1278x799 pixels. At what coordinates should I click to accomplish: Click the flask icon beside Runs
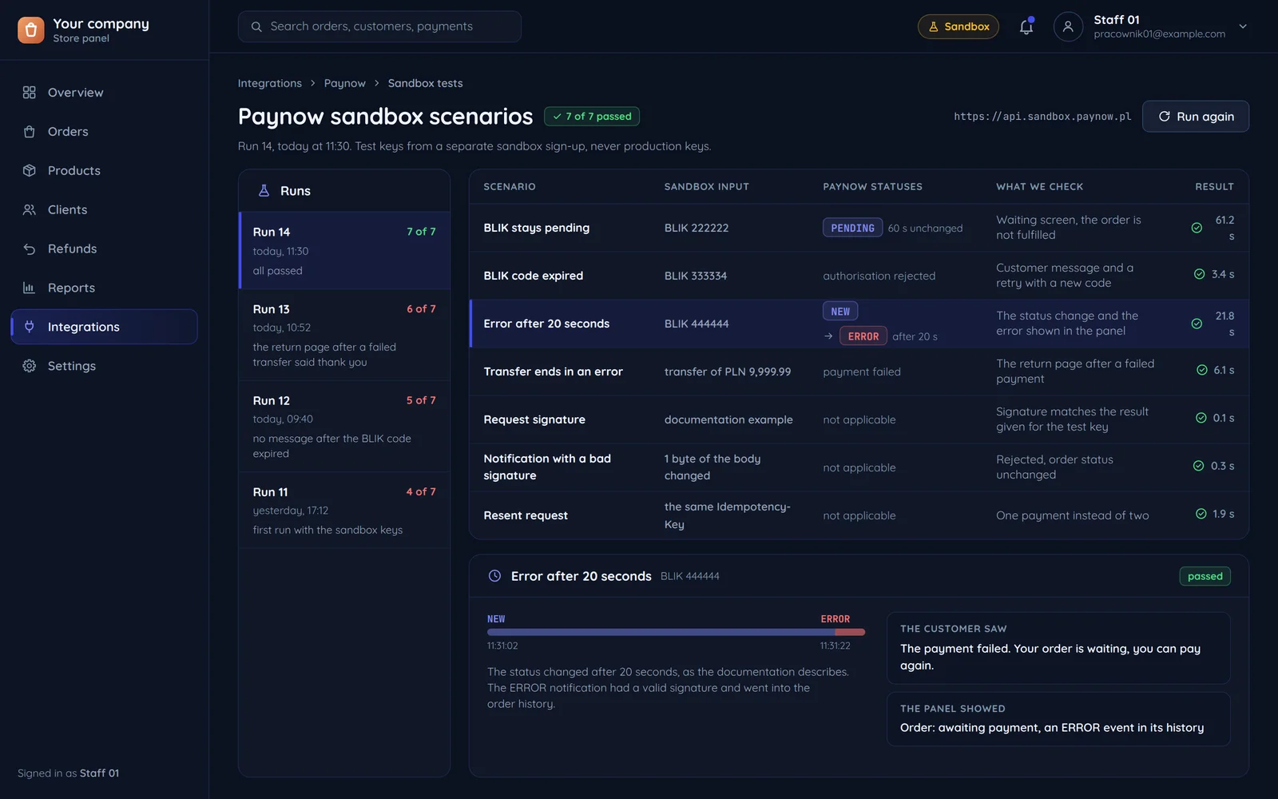(x=264, y=191)
